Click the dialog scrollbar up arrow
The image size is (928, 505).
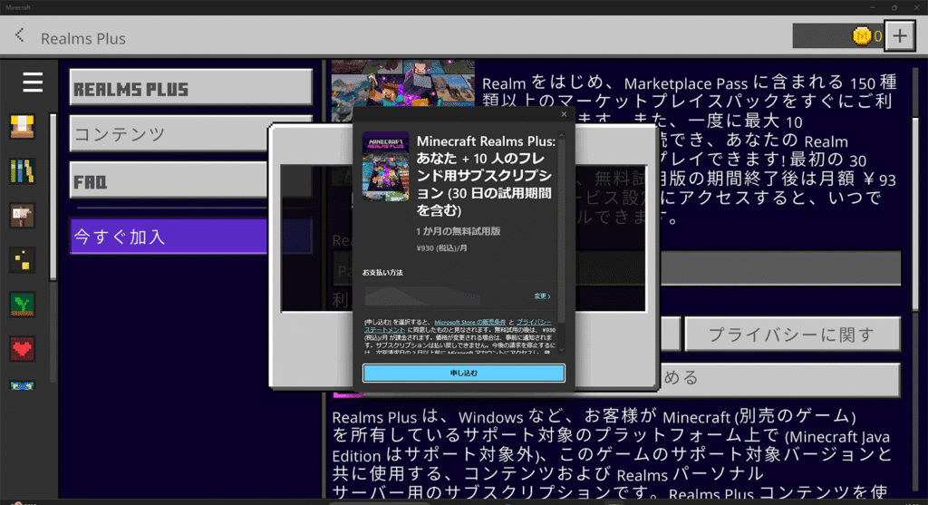point(561,136)
